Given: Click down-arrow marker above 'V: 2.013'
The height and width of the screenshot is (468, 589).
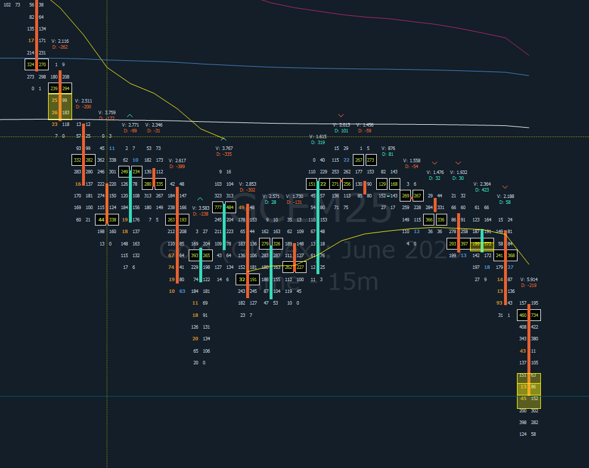Looking at the screenshot, I should tap(341, 115).
